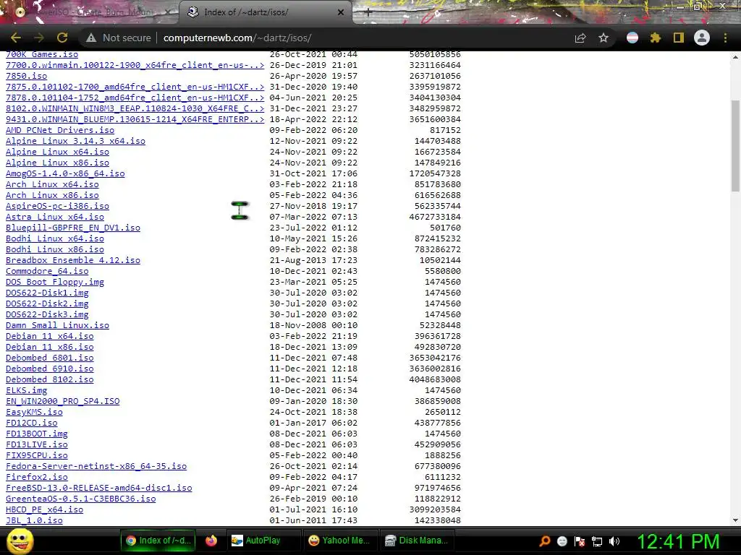Click the HBCD_PE_x64.iso link
Image resolution: width=741 pixels, height=555 pixels.
44,510
